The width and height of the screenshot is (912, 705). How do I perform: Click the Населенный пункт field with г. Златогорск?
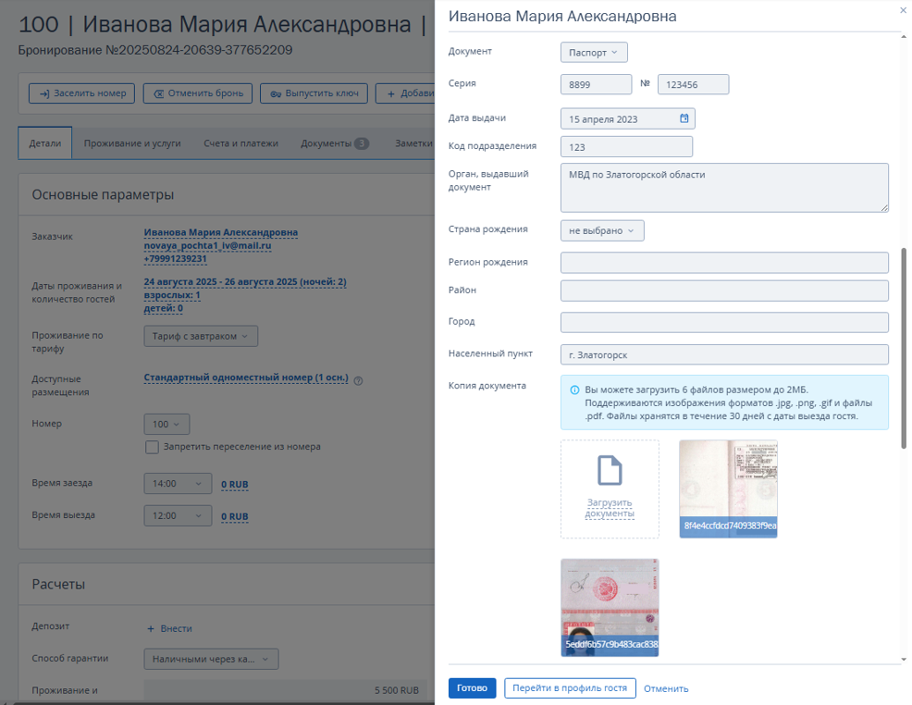tap(724, 355)
